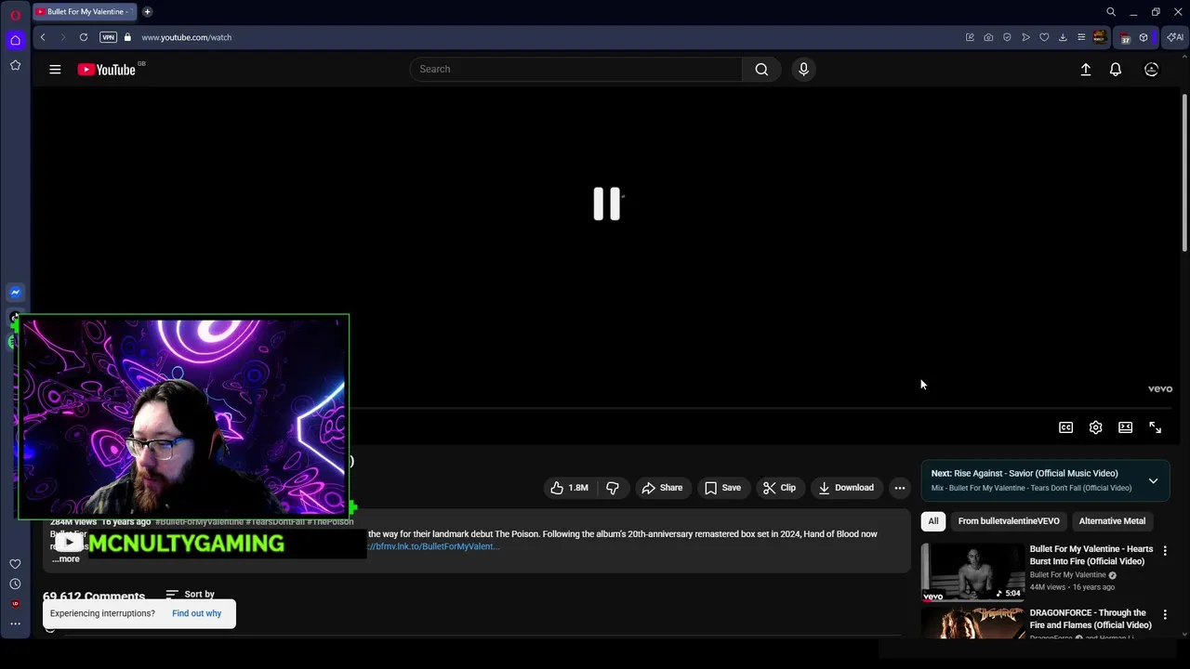Open My Flow send arrow icon

click(x=1025, y=37)
